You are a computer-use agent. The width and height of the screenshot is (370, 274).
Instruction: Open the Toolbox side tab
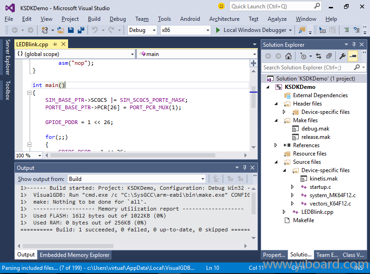7,90
